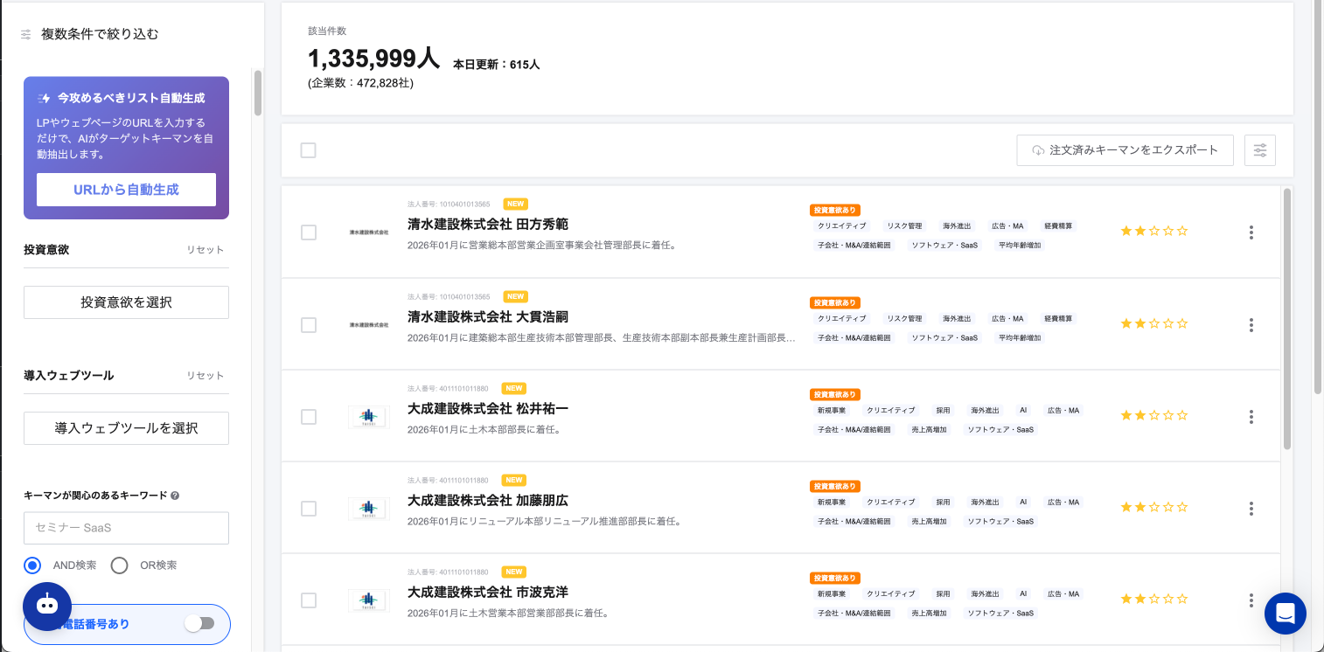Image resolution: width=1324 pixels, height=652 pixels.
Task: Open three-dot menu for 田方秀範 row
Action: 1251,232
